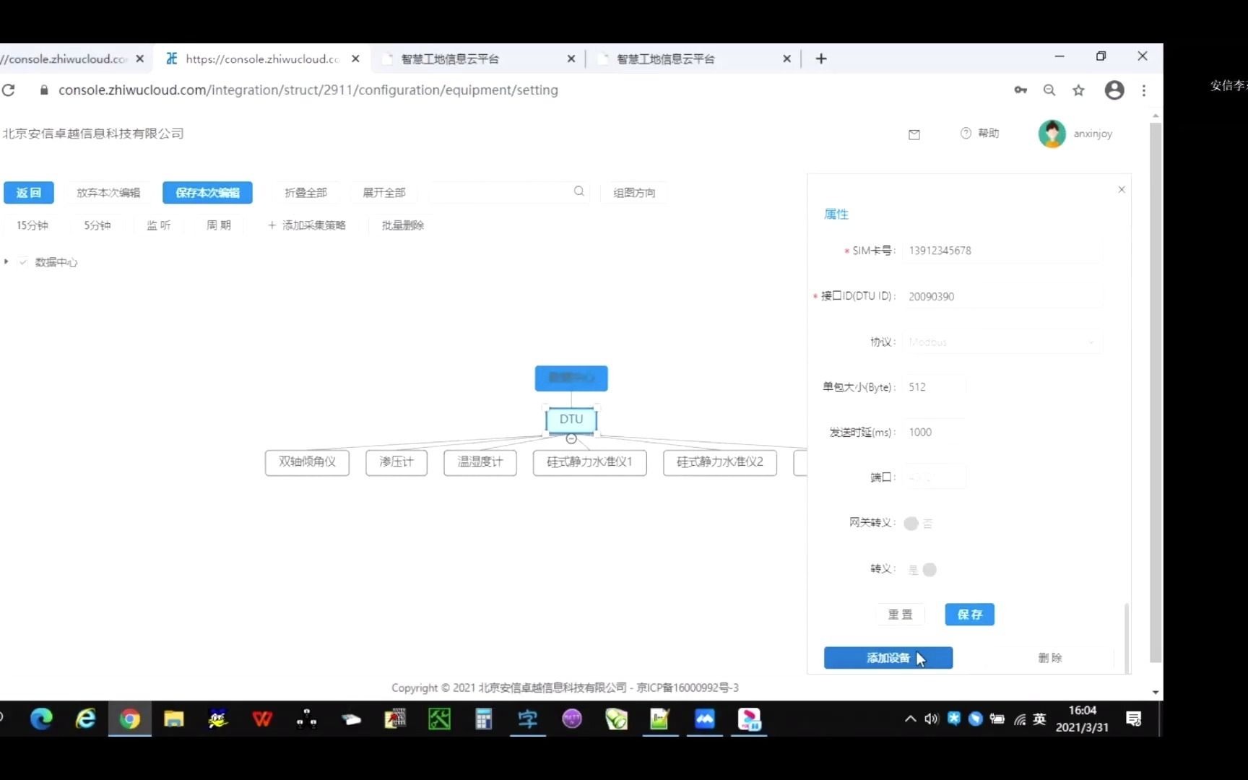This screenshot has height=780, width=1248.
Task: Click the 端口 input field
Action: 935,477
